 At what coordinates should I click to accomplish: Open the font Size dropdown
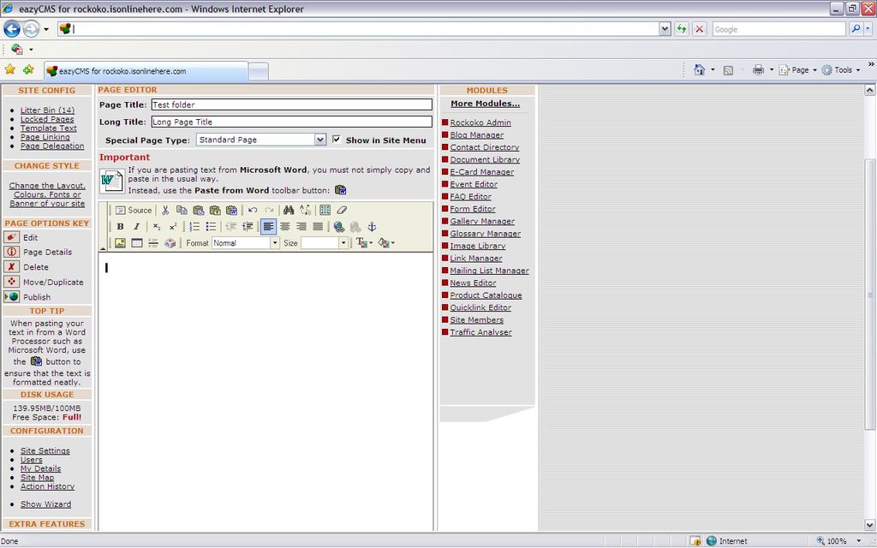343,243
